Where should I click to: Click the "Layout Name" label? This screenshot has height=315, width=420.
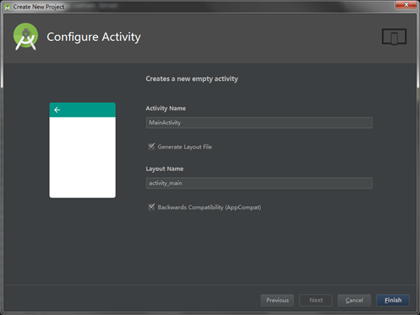(165, 169)
